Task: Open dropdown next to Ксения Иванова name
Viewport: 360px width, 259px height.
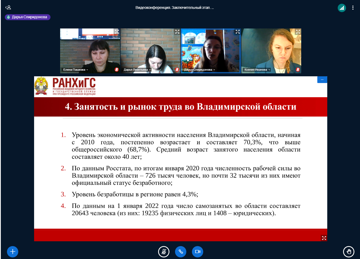Action: click(x=269, y=70)
